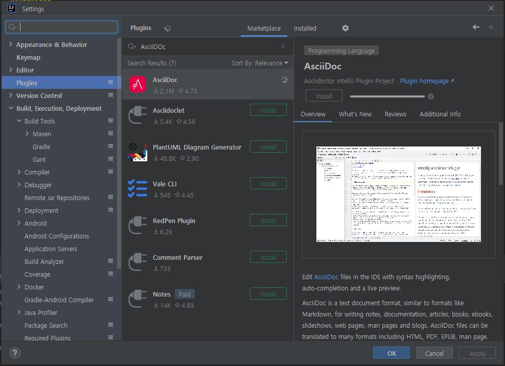The width and height of the screenshot is (505, 366).
Task: Select the Vale CLI checklist icon
Action: coord(137,188)
